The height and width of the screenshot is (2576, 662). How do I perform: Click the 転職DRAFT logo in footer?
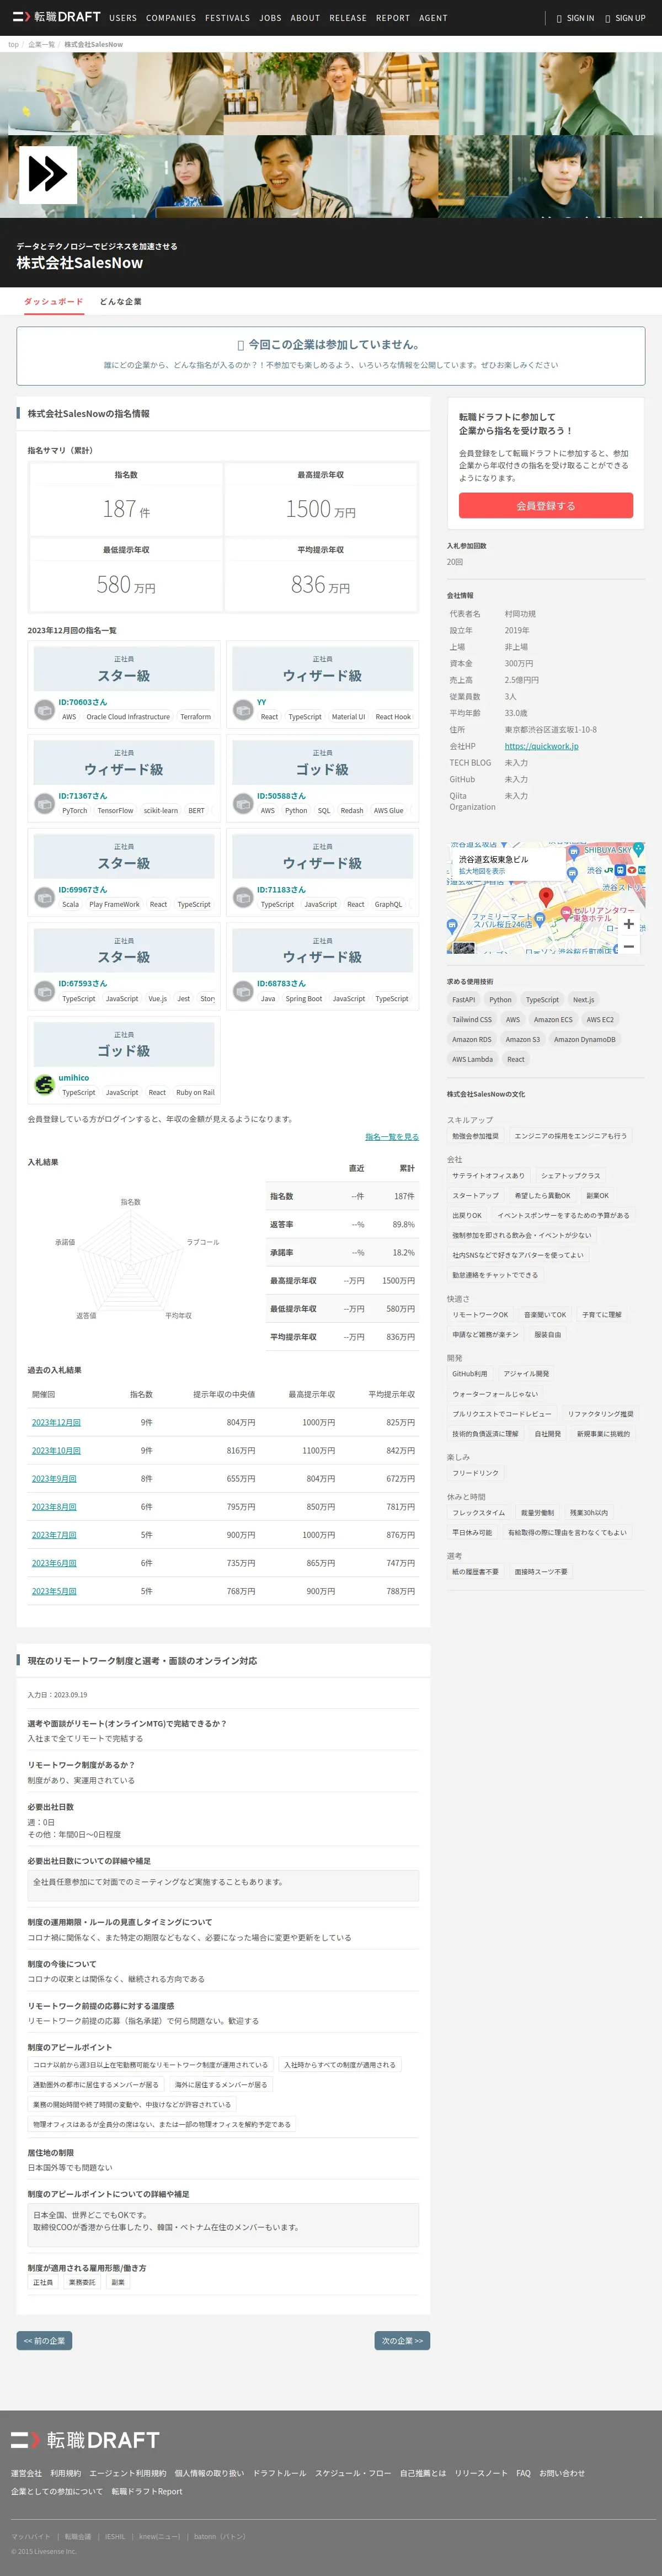(85, 2440)
